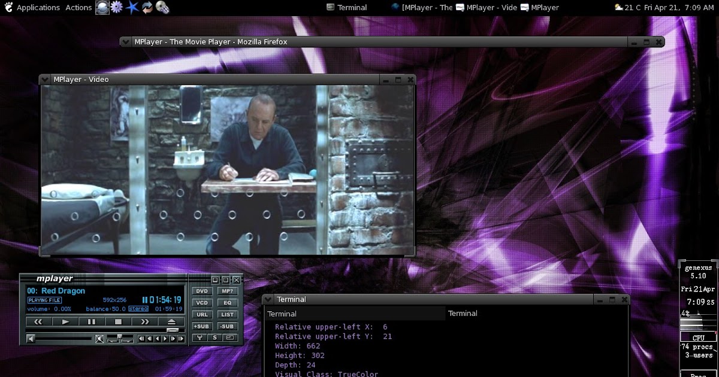The width and height of the screenshot is (719, 377).
Task: Decrease subtitle delay with the -SUB button
Action: 227,326
